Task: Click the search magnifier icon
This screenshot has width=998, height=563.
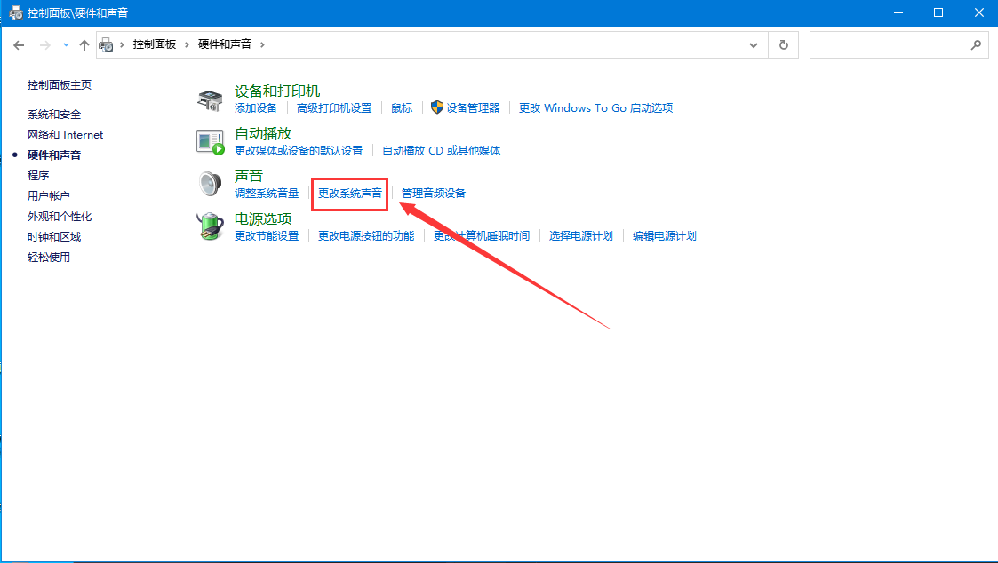Action: point(975,44)
